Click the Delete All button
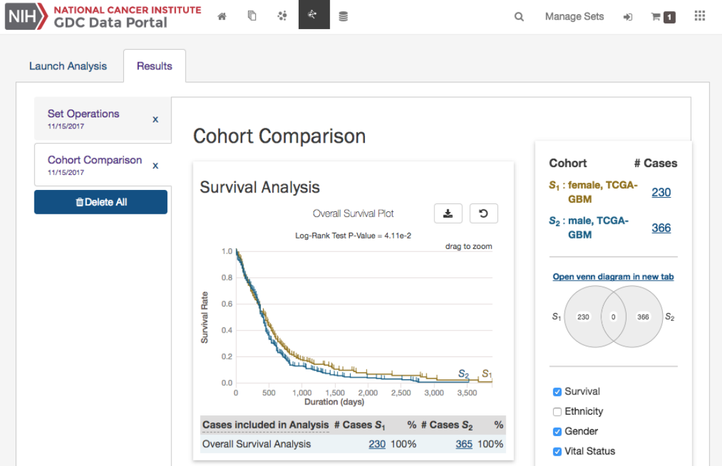The image size is (722, 466). [101, 202]
